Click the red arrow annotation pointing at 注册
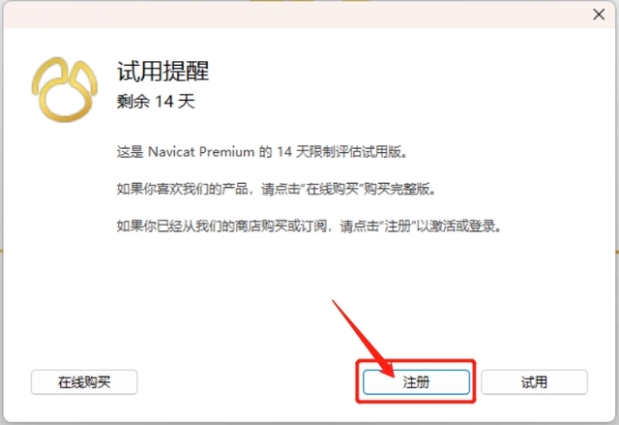The height and width of the screenshot is (425, 619). (x=363, y=338)
